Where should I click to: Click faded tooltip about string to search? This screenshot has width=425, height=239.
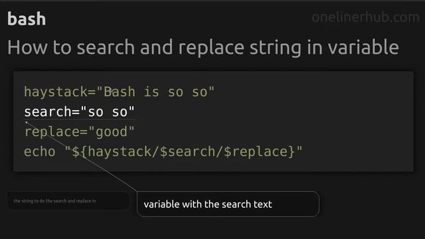68,201
